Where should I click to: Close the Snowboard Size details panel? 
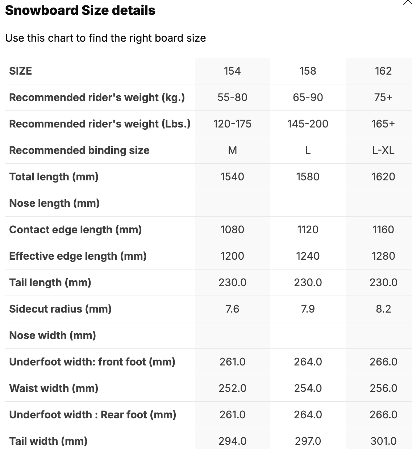tap(407, 2)
